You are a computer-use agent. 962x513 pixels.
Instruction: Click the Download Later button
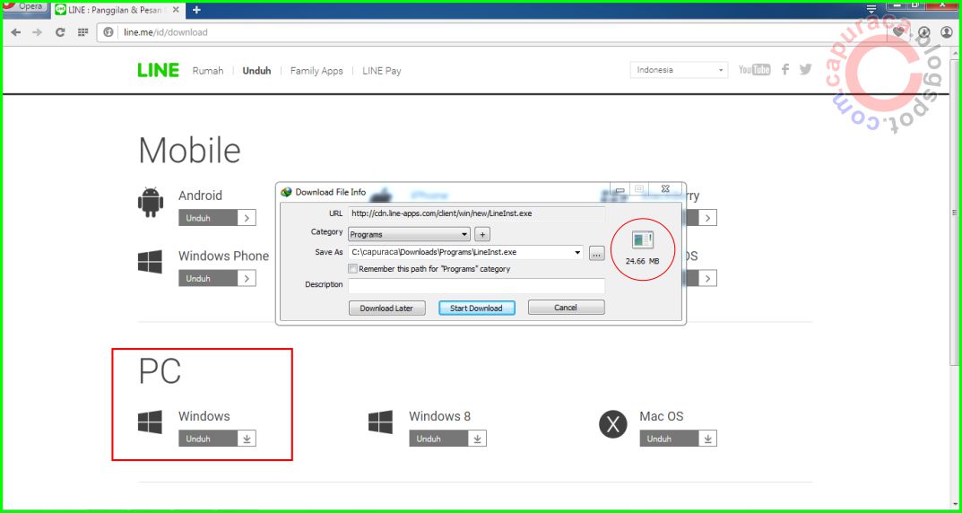click(x=386, y=308)
